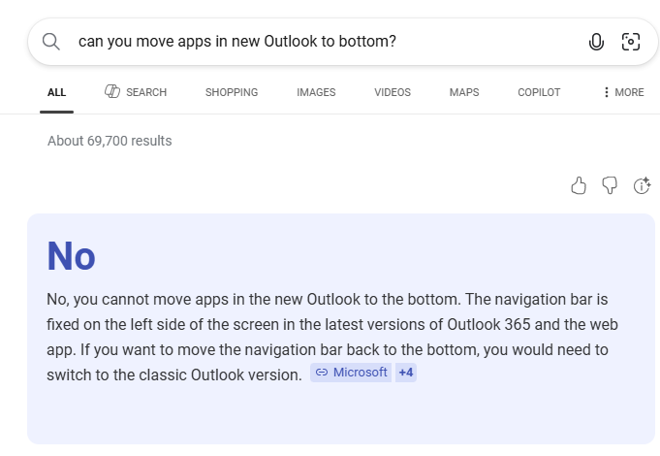
Task: Show the +4 additional sources
Action: 406,373
